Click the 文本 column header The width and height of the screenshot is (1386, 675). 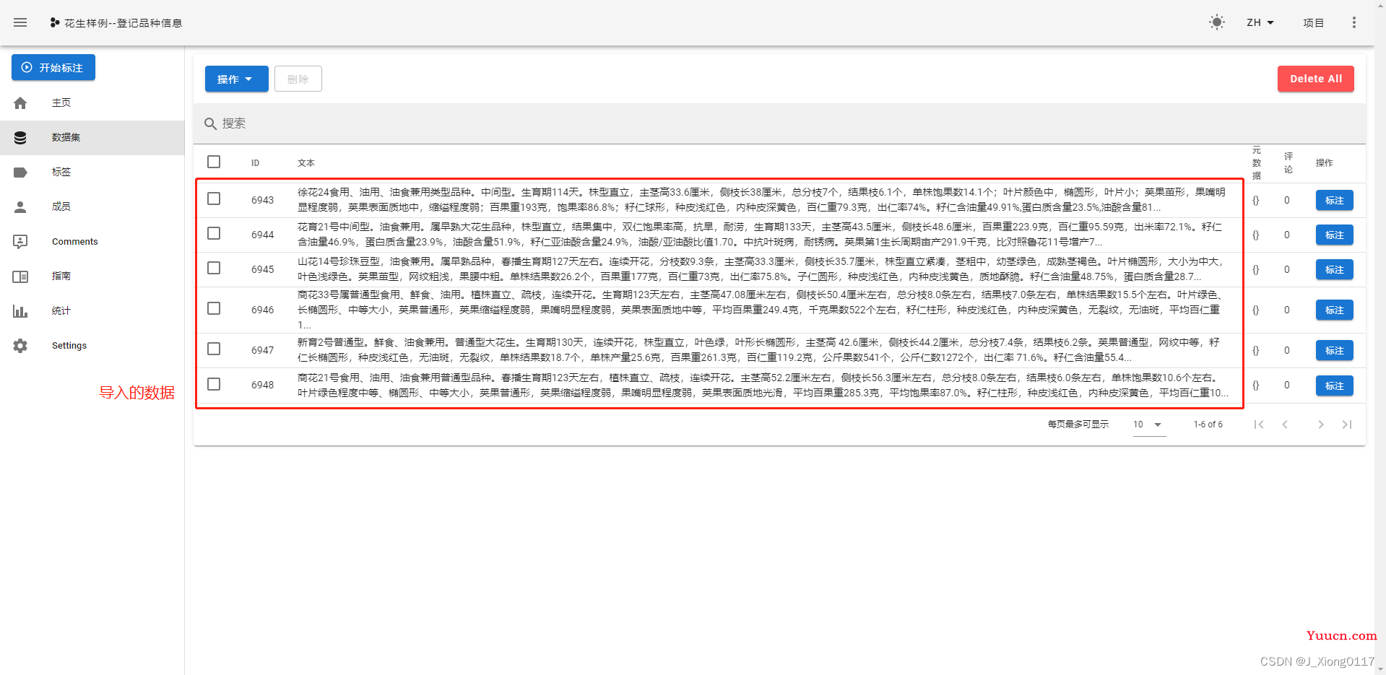[x=306, y=163]
